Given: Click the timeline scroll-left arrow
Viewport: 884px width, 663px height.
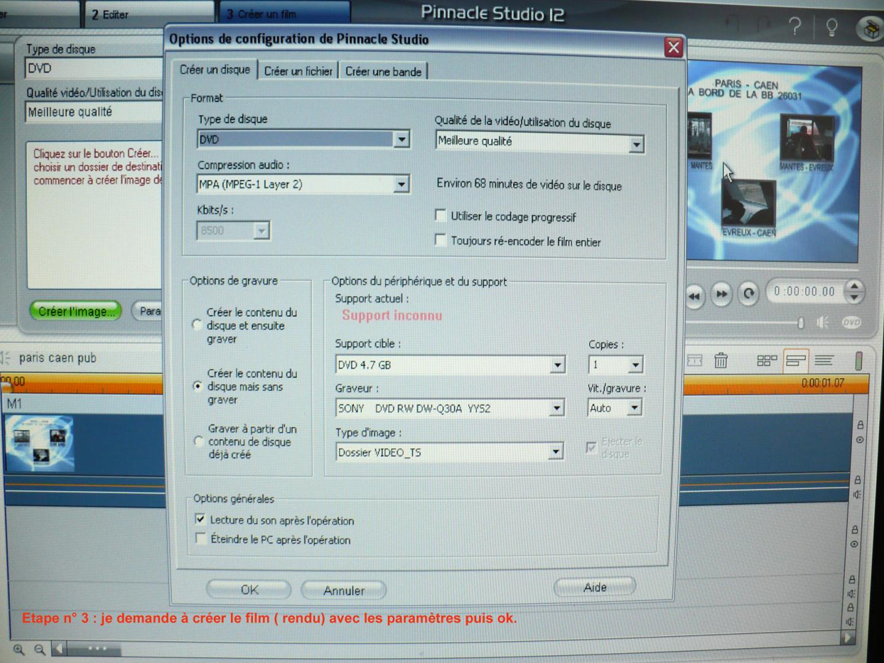Looking at the screenshot, I should pos(59,648).
